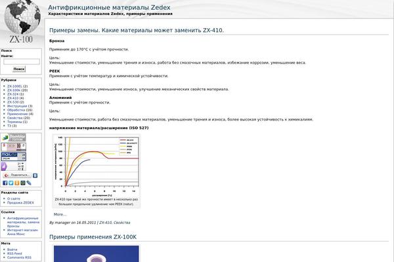This screenshot has width=394, height=262.
Task: Follow the Антифрикционные материалы, замена бронзы link
Action: click(23, 222)
